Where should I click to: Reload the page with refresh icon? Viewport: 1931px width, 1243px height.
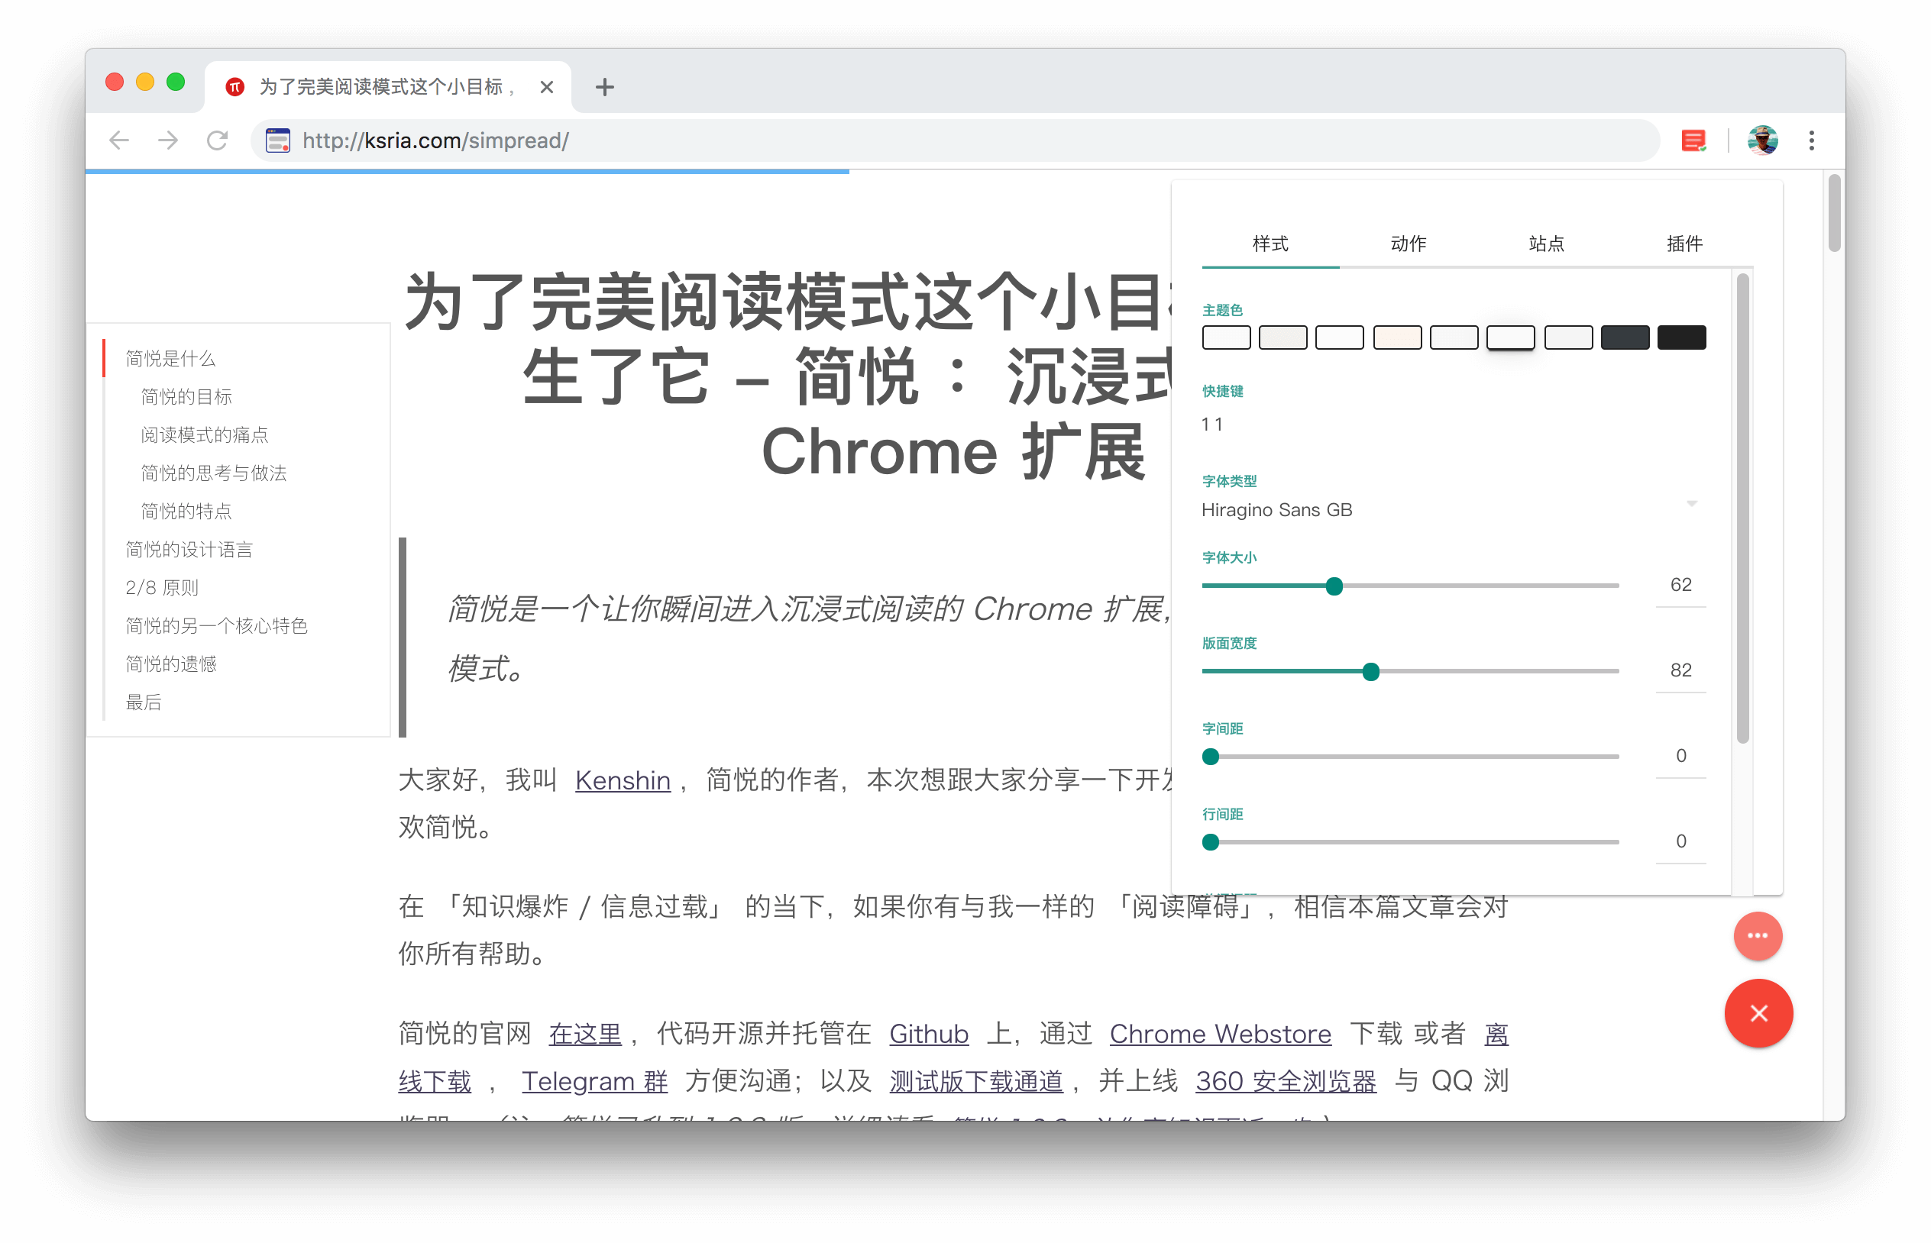(217, 140)
